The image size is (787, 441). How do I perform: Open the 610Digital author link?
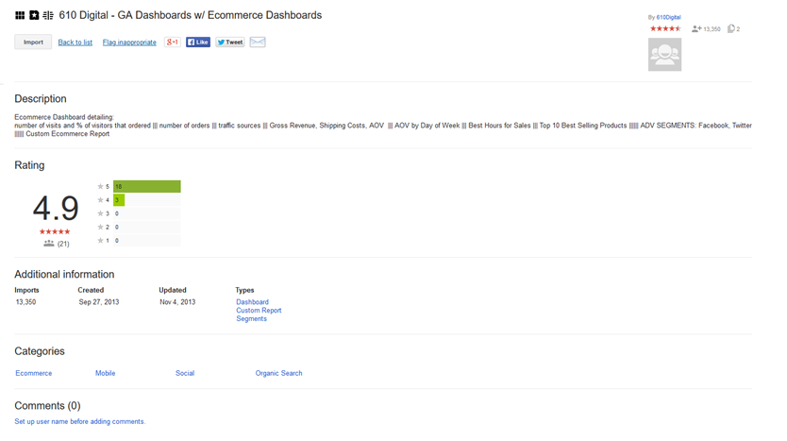(668, 17)
